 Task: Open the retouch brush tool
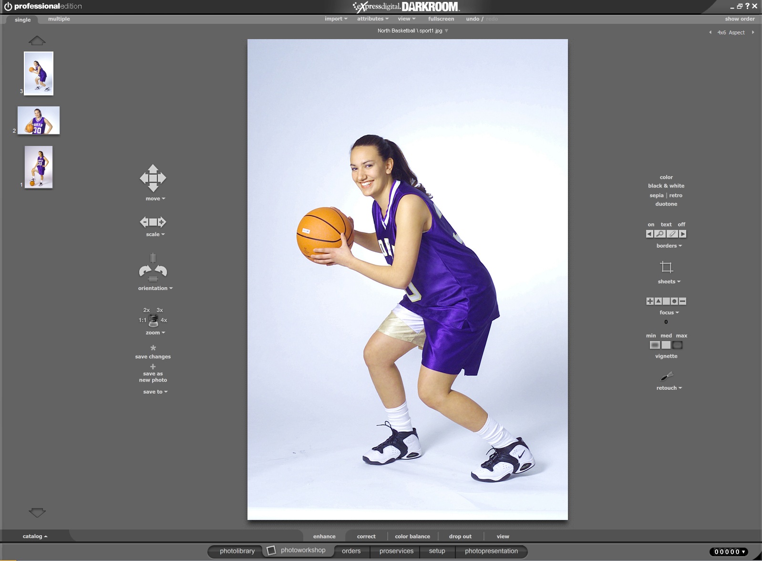pyautogui.click(x=667, y=376)
